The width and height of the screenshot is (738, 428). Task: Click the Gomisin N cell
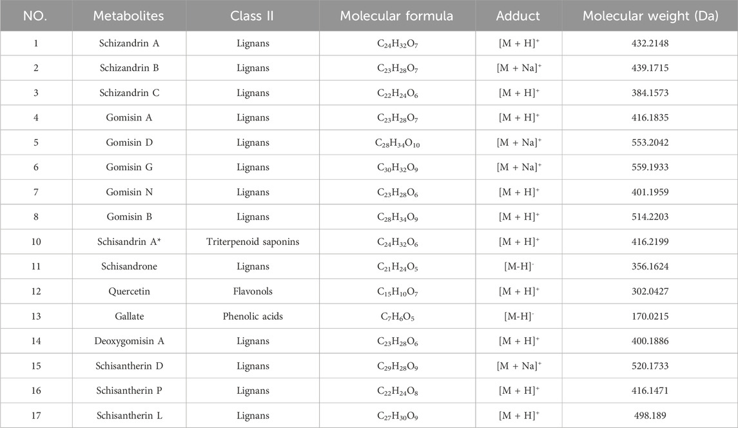128,192
